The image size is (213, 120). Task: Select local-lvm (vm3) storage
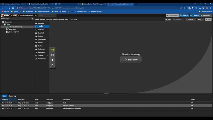pos(14,32)
